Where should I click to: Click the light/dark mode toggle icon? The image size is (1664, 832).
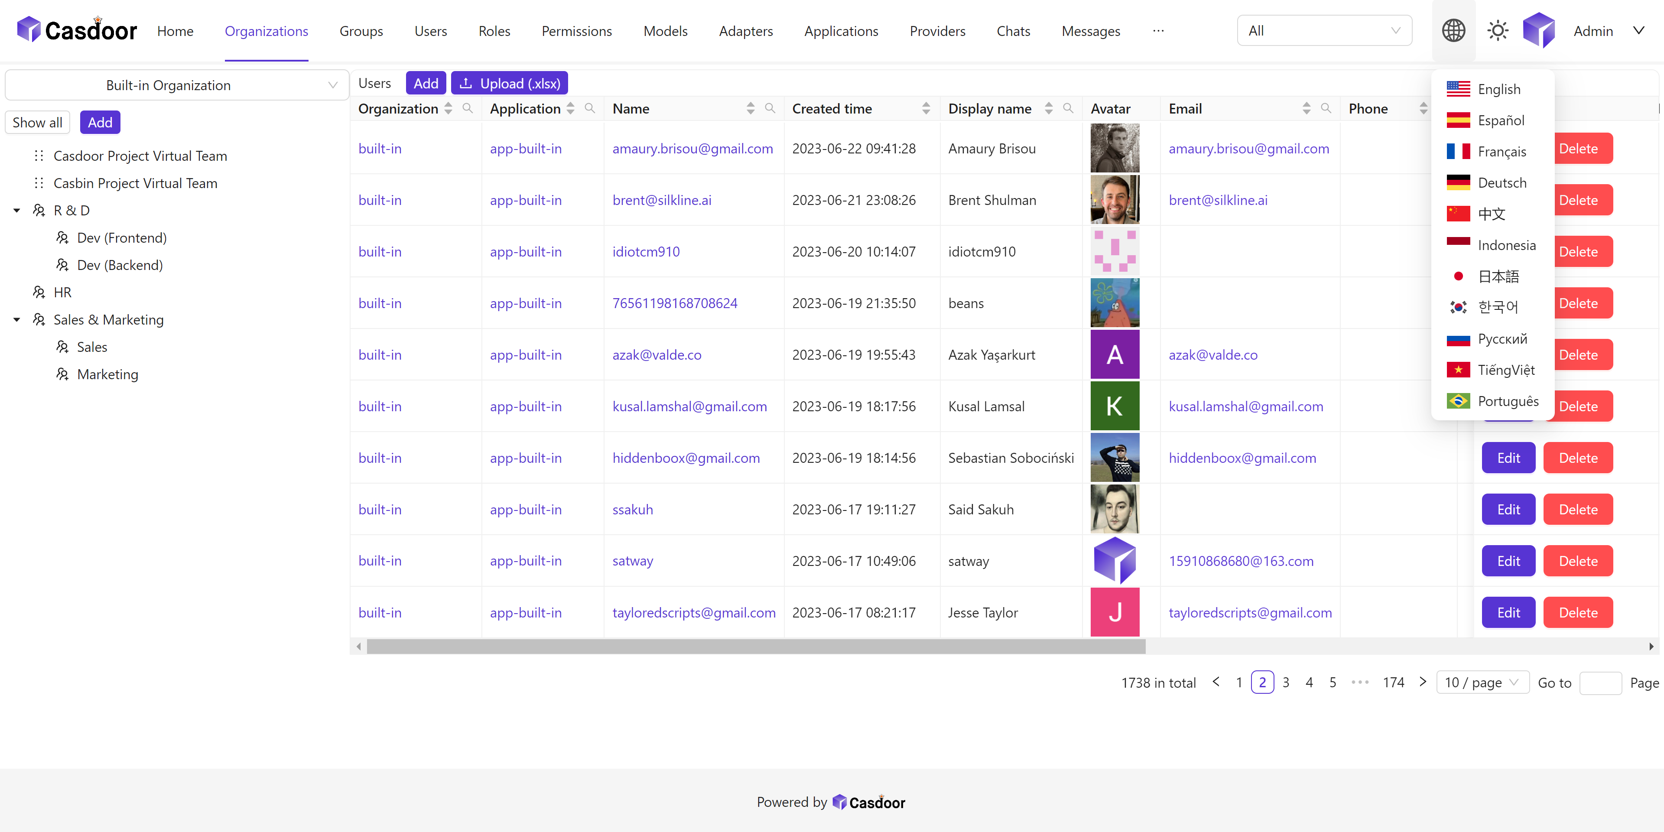1498,31
